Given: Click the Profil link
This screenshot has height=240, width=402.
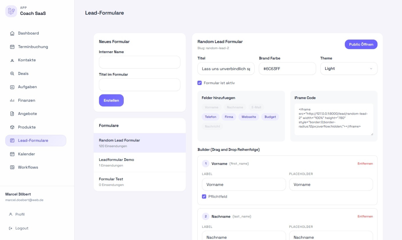Looking at the screenshot, I should (20, 214).
